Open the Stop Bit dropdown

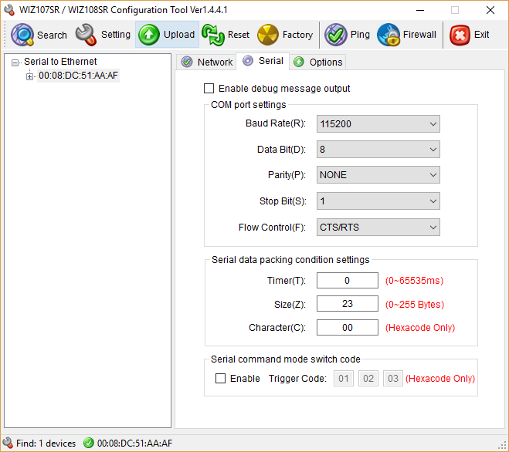[378, 201]
